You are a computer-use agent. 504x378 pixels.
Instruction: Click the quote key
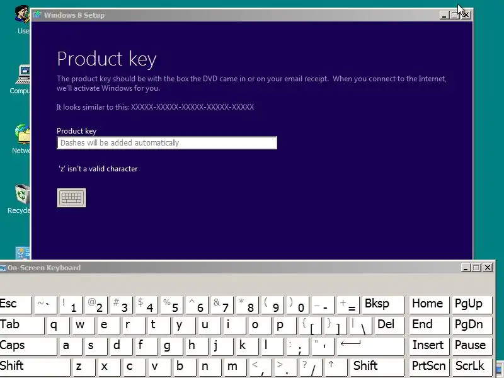pos(323,346)
